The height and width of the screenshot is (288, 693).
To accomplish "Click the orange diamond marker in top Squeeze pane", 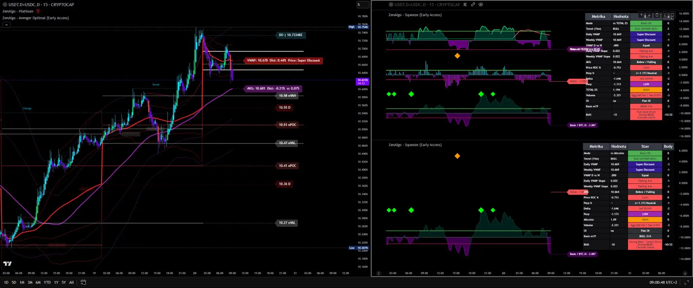I will (x=457, y=56).
